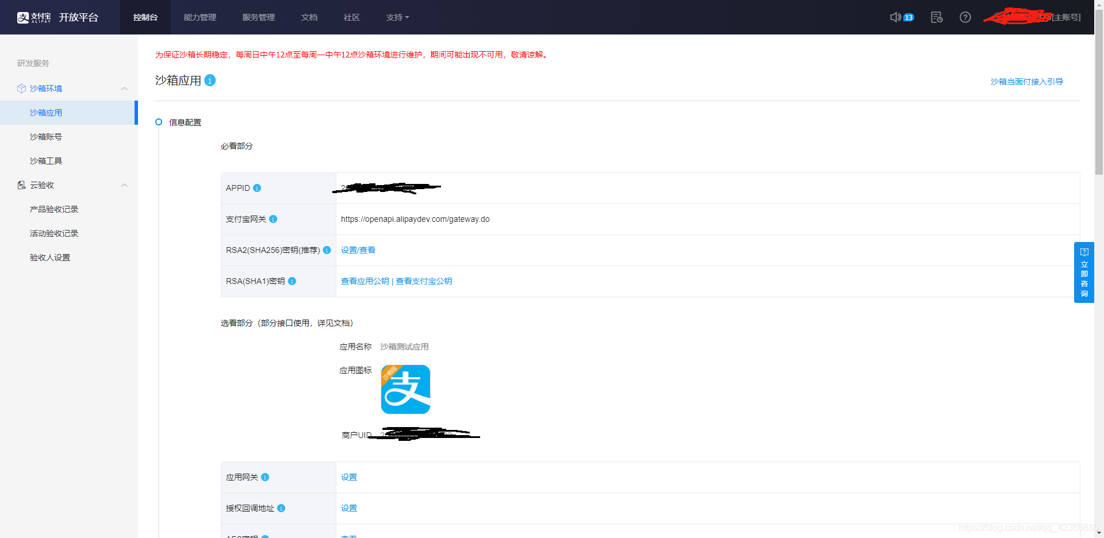
Task: Click info icon beside RSA(SHA1)密钥
Action: (x=292, y=281)
